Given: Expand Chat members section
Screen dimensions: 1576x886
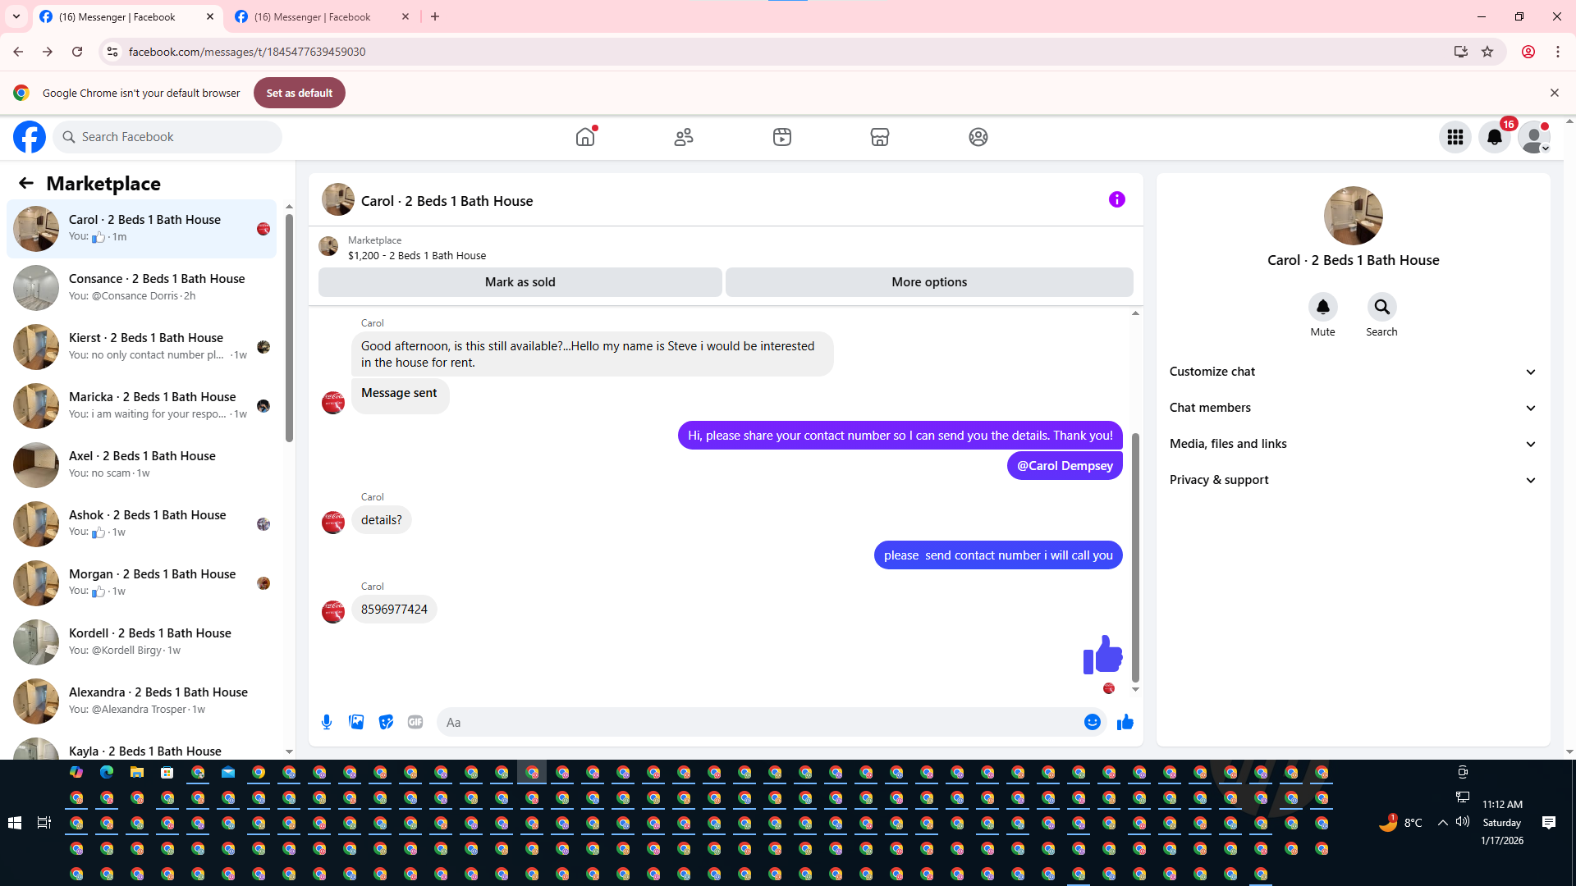Looking at the screenshot, I should coord(1353,408).
